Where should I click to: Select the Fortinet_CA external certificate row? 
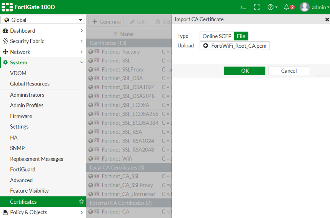click(129, 212)
